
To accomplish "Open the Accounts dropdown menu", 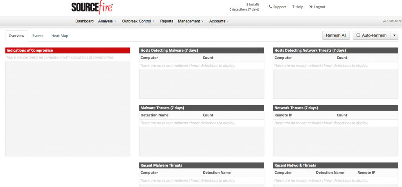I will (219, 21).
